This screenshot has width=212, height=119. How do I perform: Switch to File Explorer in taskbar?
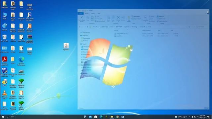(x=112, y=117)
